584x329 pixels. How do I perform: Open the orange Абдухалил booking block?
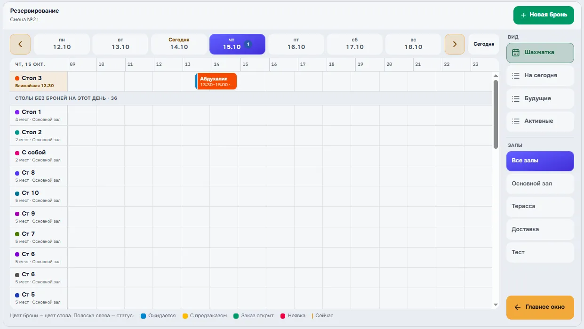pos(216,81)
